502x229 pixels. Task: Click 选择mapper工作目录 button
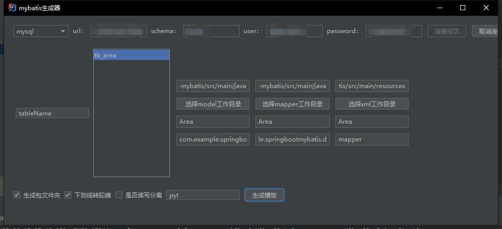point(293,104)
